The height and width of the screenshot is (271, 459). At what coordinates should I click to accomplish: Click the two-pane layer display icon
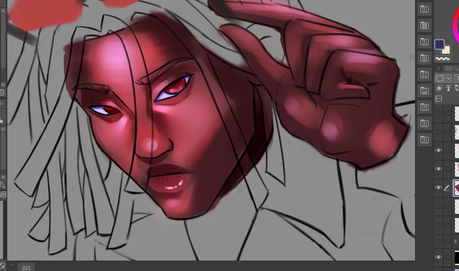[x=439, y=98]
